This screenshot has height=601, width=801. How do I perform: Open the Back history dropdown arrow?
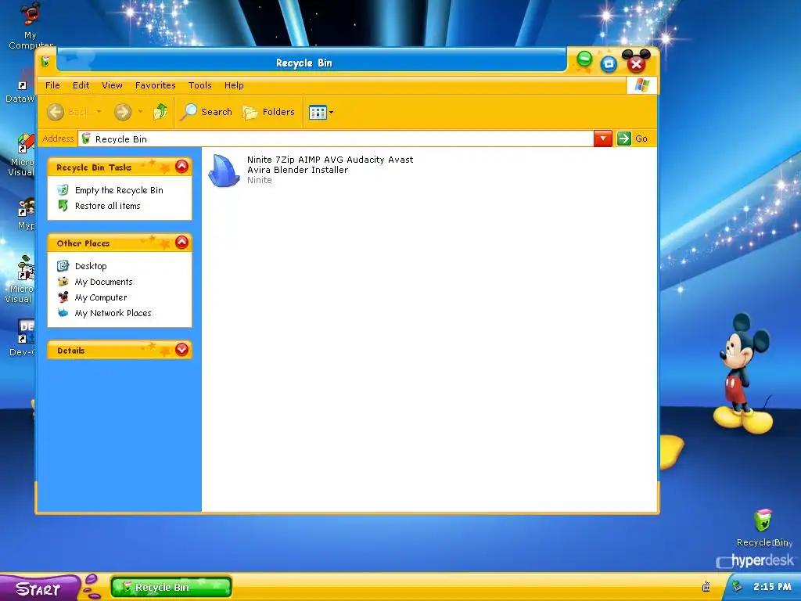pos(99,112)
